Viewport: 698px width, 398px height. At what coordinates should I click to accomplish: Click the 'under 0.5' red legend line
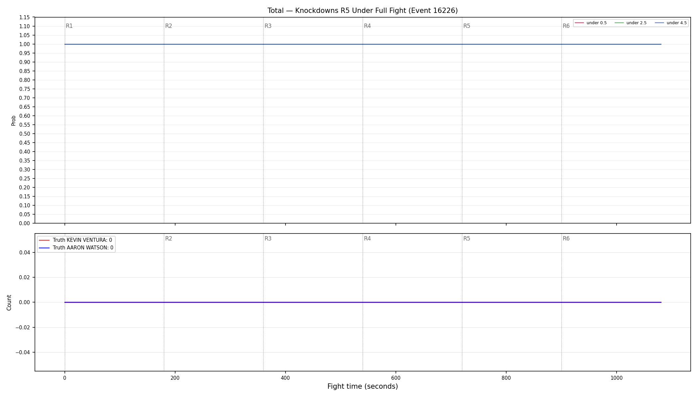pyautogui.click(x=579, y=23)
